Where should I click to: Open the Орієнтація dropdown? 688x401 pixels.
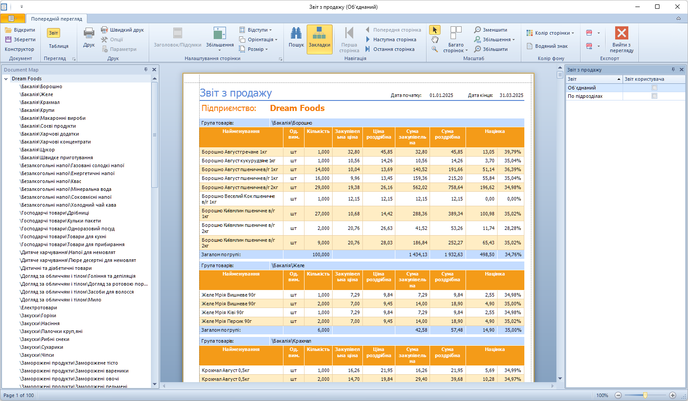tap(259, 39)
